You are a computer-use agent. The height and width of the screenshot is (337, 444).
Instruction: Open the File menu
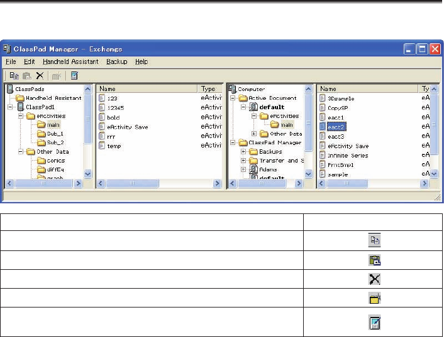pyautogui.click(x=11, y=62)
